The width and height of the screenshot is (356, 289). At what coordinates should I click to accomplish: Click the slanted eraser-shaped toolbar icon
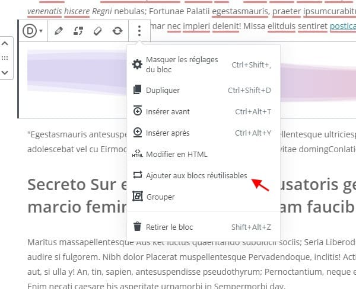click(98, 31)
